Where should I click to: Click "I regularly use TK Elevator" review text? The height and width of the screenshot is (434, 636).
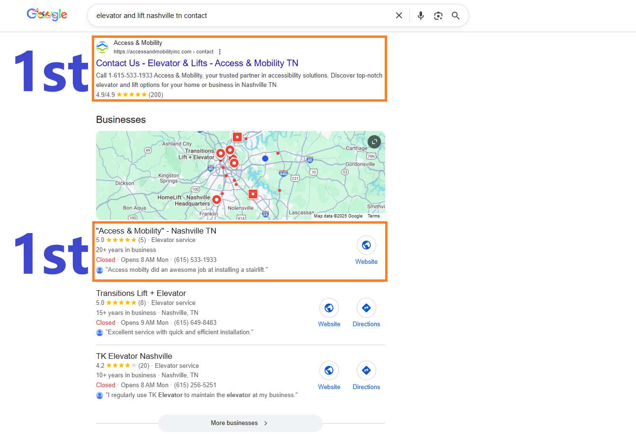point(202,395)
